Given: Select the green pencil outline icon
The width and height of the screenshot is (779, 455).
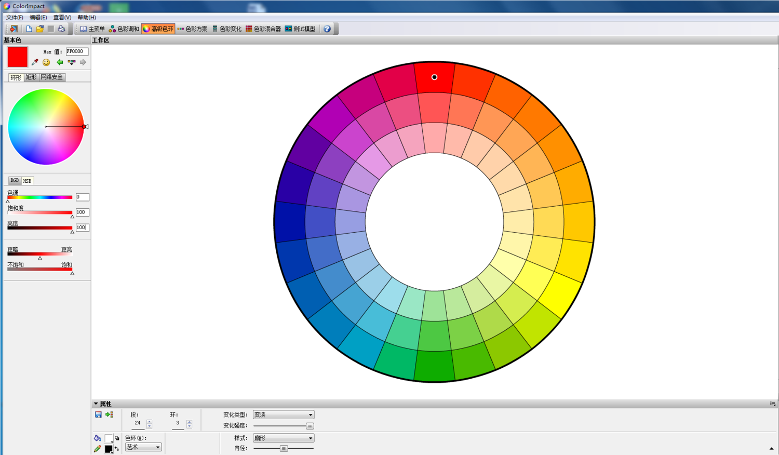Looking at the screenshot, I should [x=98, y=449].
